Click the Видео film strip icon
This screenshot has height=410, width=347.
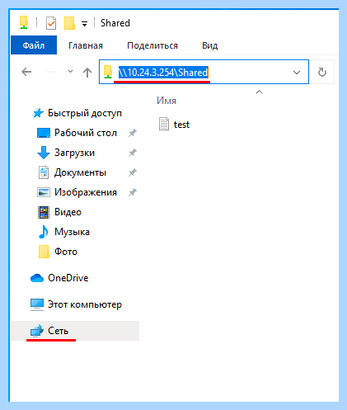[x=44, y=212]
